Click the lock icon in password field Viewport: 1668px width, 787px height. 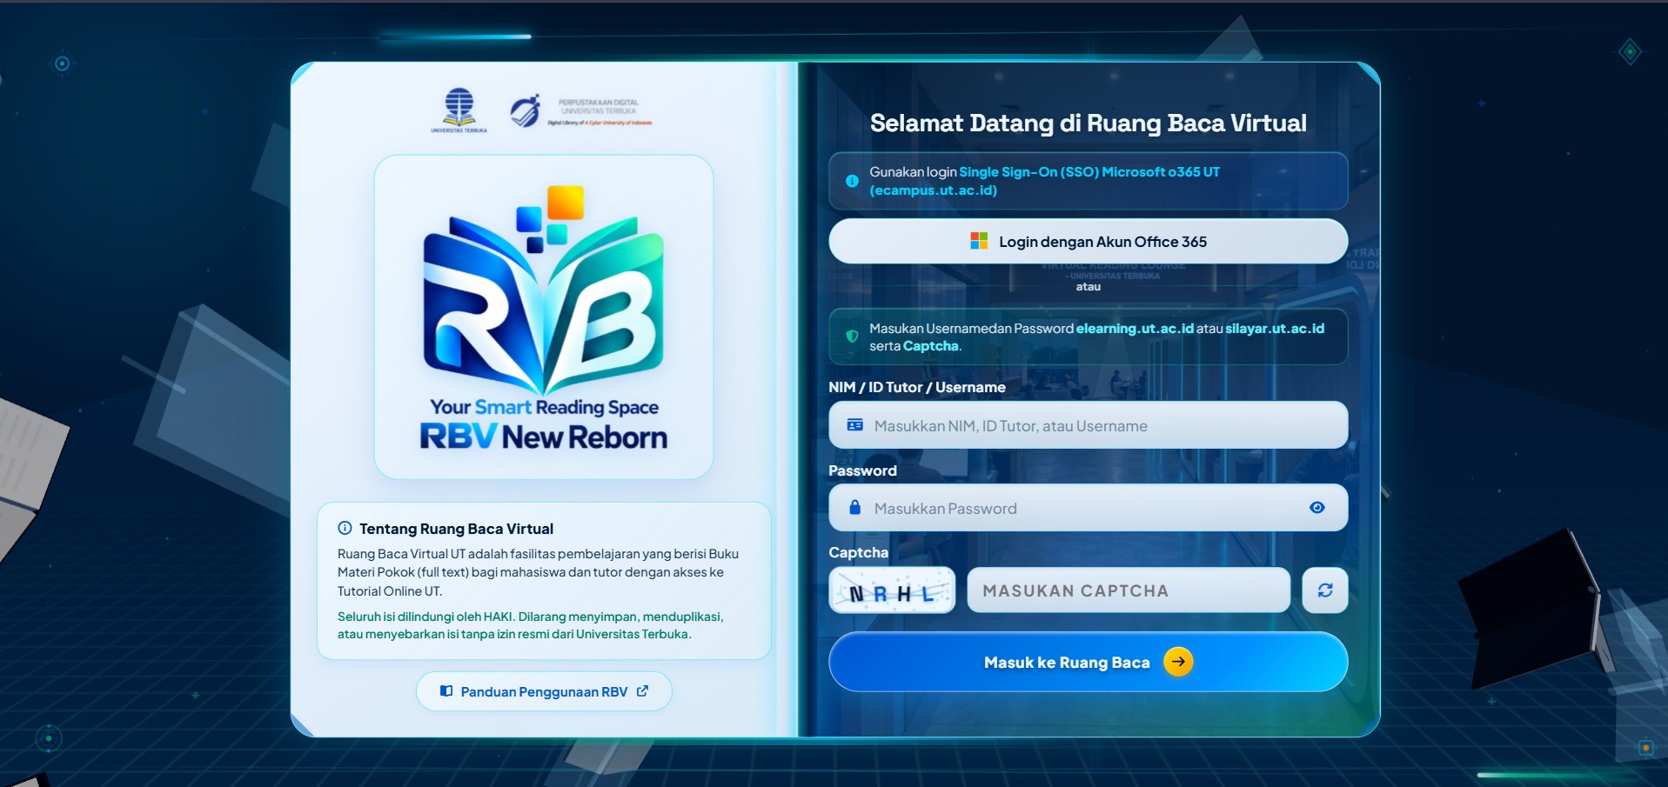coord(854,507)
